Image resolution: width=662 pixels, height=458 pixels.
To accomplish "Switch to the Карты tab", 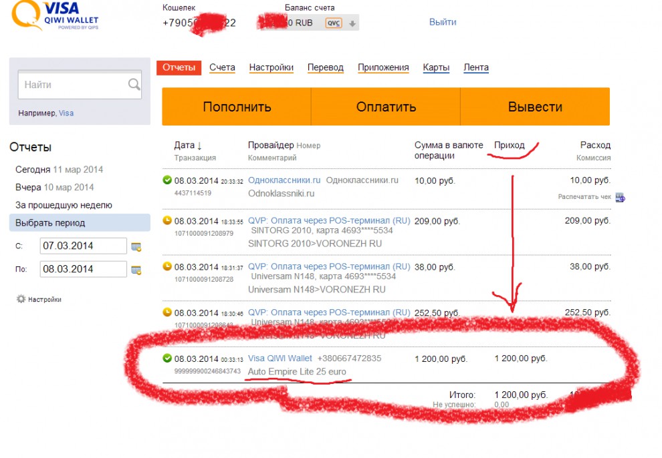I will [x=436, y=67].
